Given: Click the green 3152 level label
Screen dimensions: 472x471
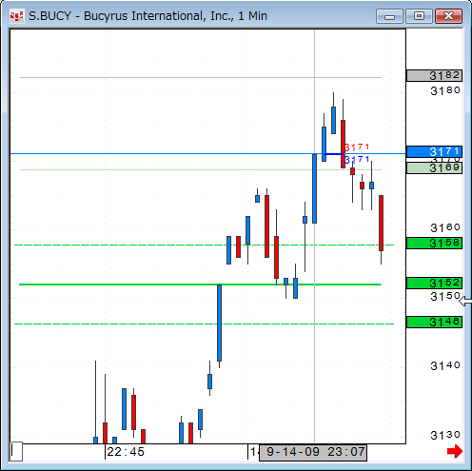Looking at the screenshot, I should (434, 283).
